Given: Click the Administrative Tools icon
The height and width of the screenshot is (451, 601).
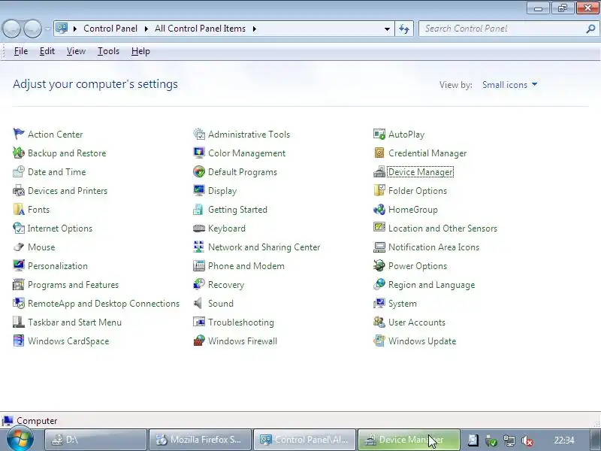Looking at the screenshot, I should click(199, 135).
